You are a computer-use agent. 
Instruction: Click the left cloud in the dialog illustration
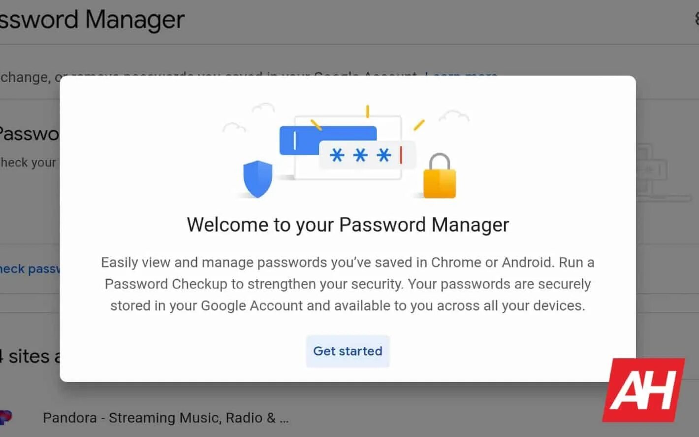[234, 128]
